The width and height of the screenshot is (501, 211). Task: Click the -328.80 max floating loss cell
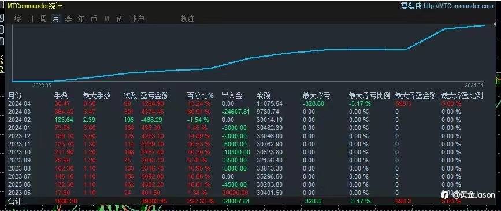pyautogui.click(x=313, y=103)
